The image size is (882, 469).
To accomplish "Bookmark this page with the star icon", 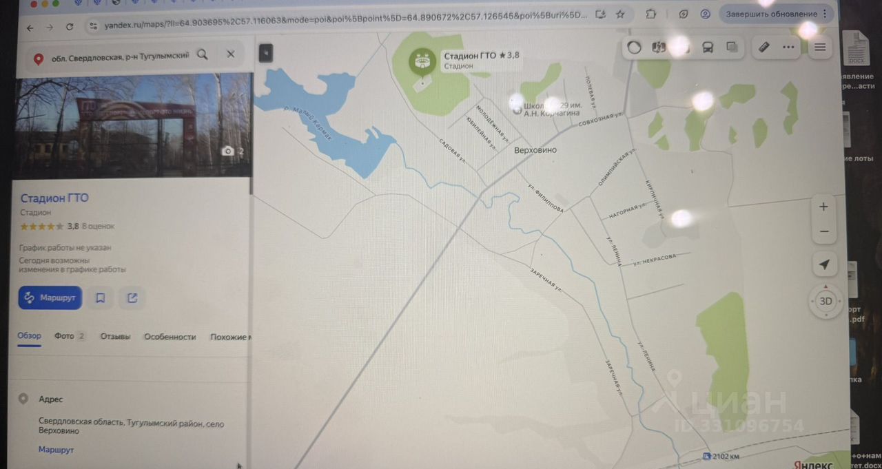I will [x=620, y=14].
